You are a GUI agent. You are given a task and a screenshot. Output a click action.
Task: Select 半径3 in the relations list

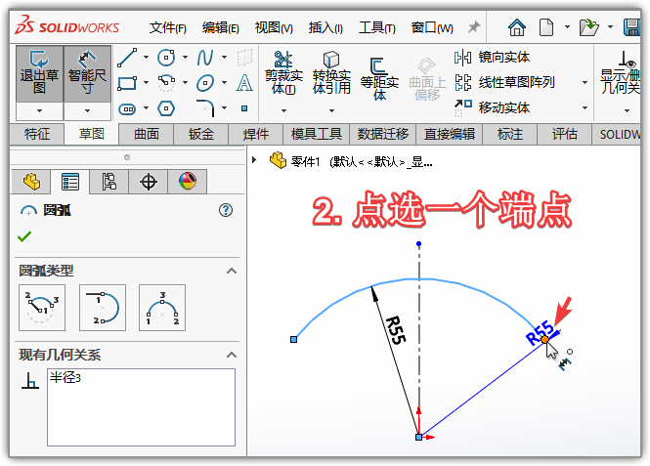pyautogui.click(x=65, y=378)
